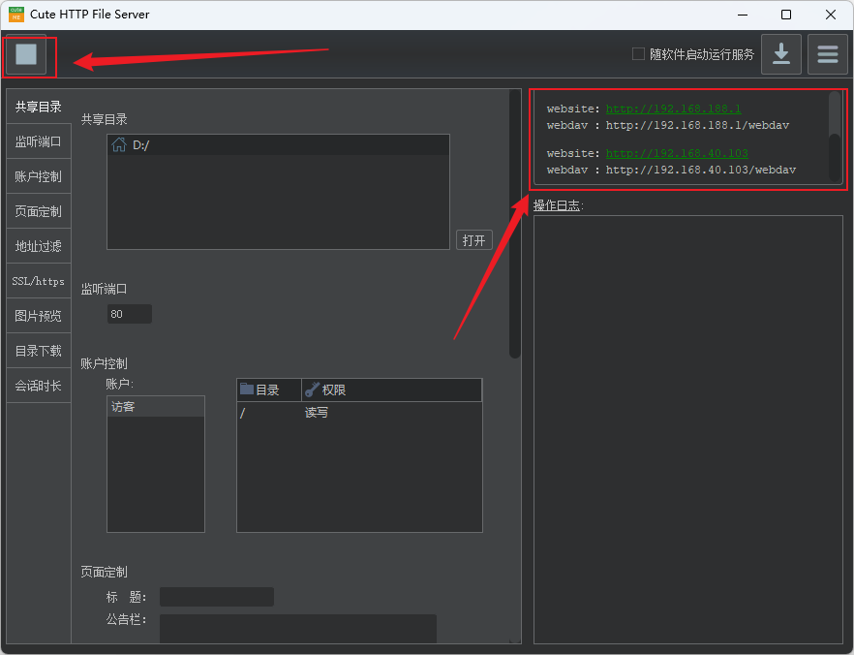Click webdav address http://192.168.40.103/webdav

[x=700, y=170]
